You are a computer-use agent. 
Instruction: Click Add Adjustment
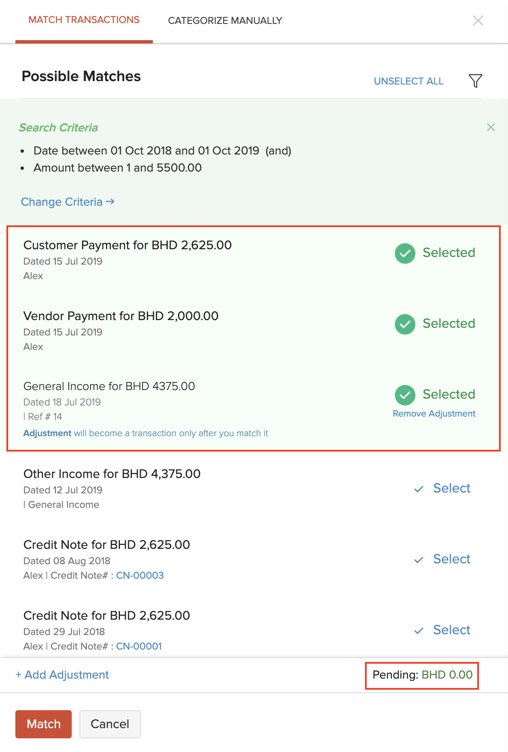(62, 675)
